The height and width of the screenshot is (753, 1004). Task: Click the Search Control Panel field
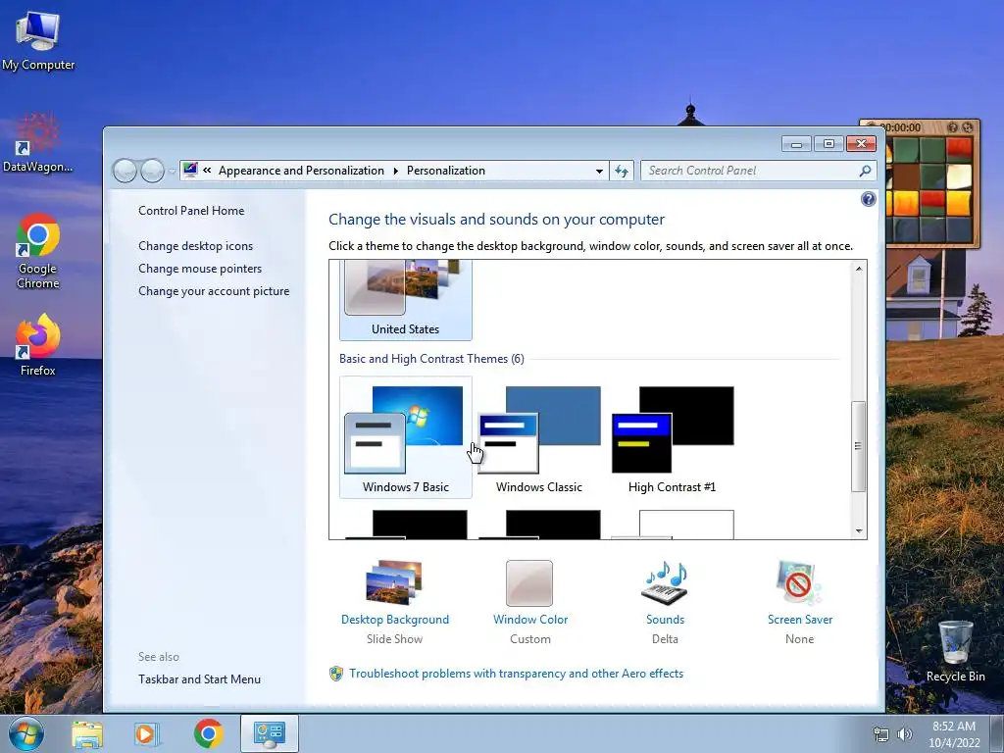758,171
